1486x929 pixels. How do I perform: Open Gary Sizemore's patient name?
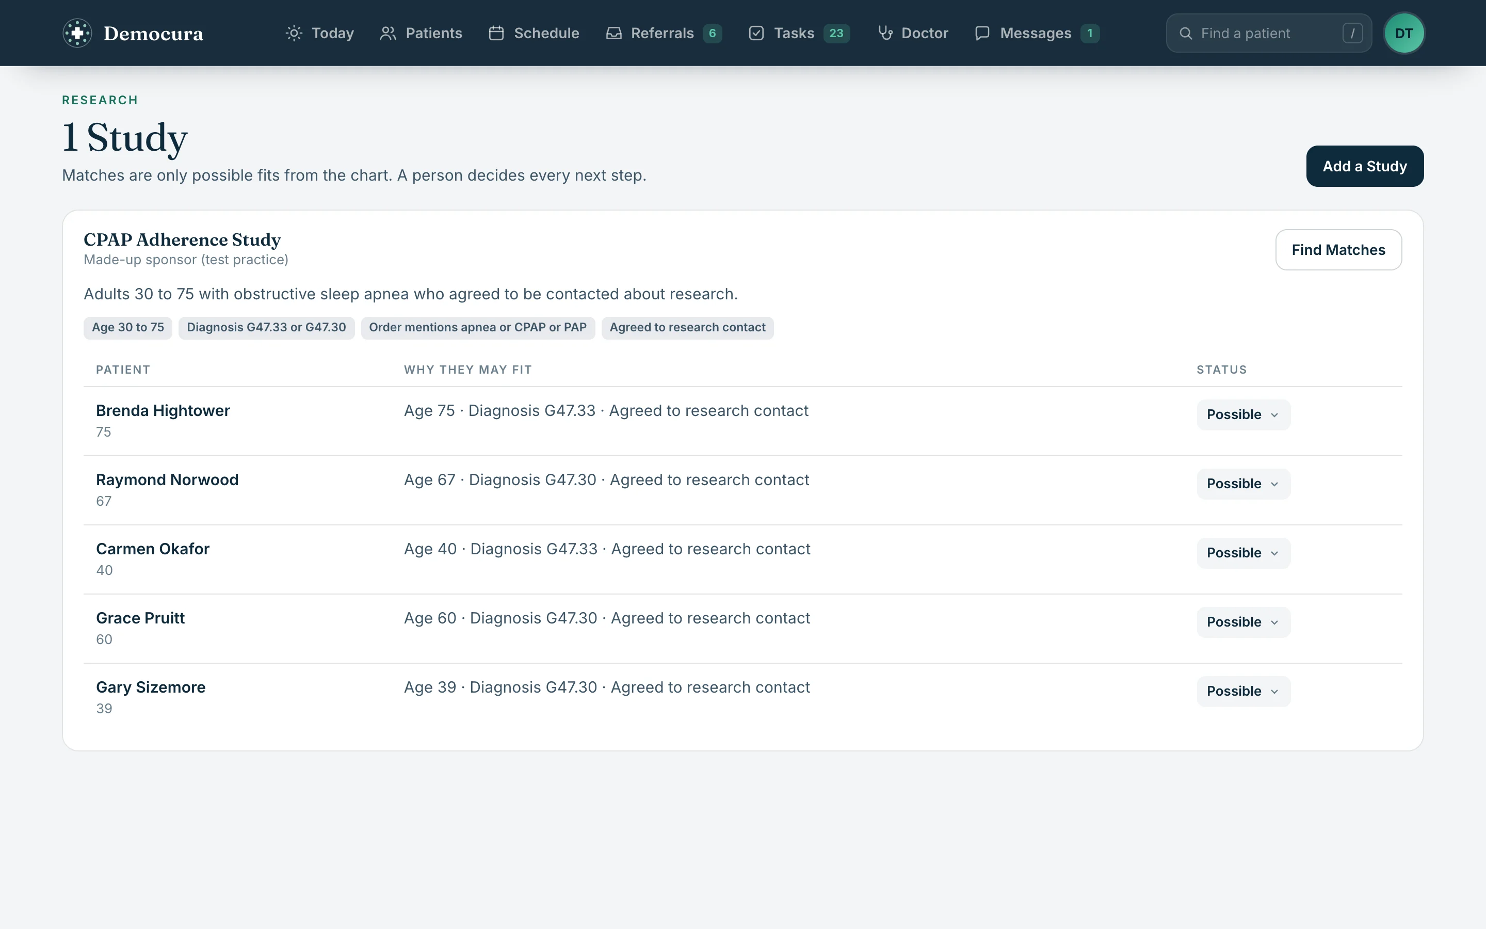(151, 687)
